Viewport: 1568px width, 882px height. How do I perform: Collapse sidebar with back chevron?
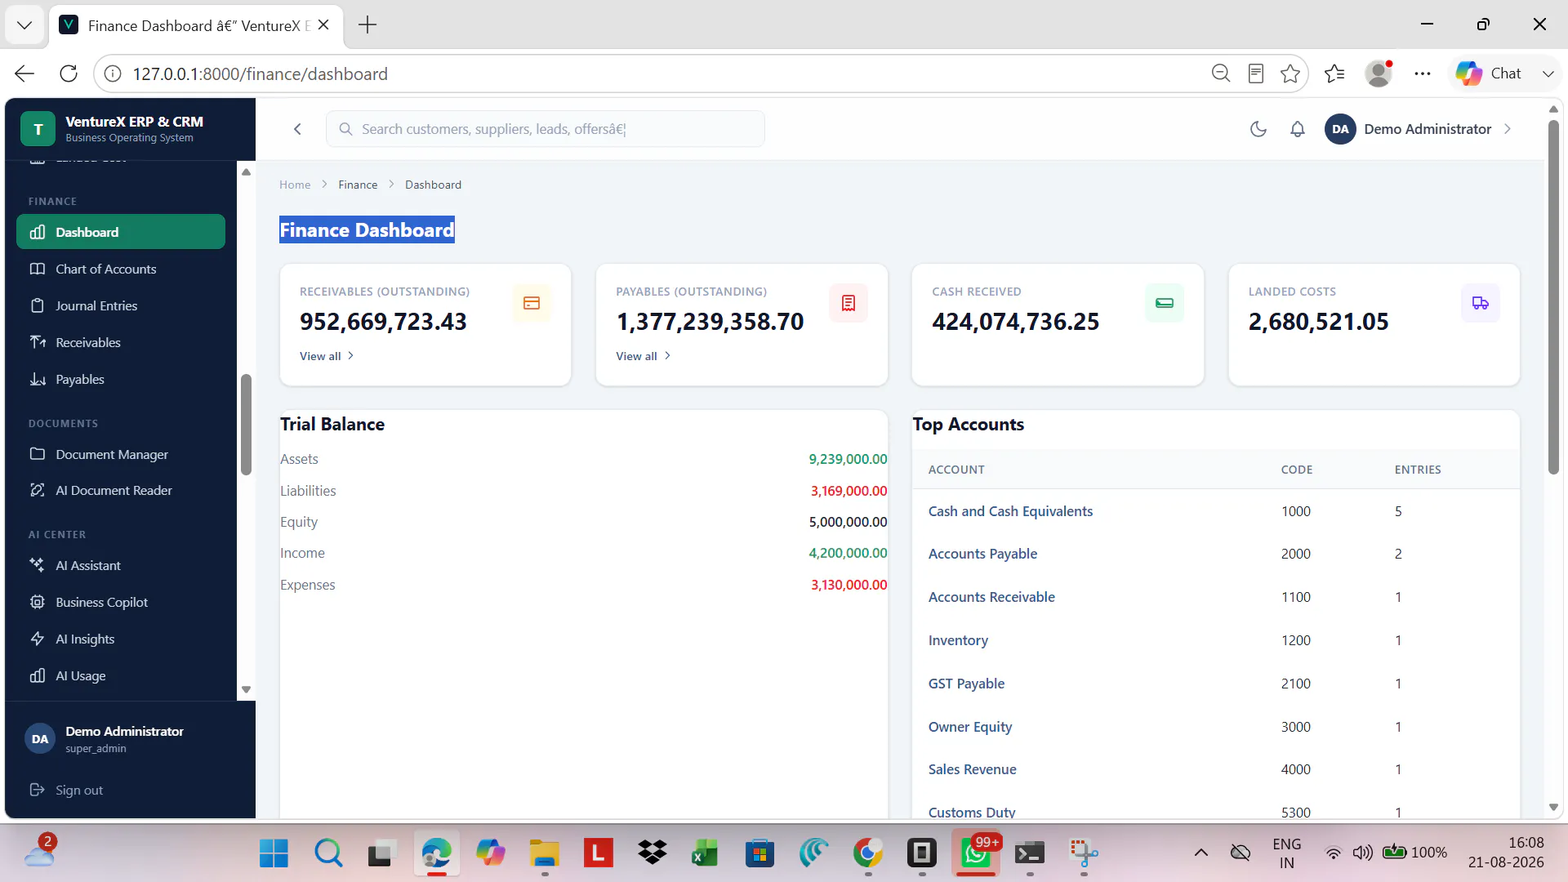coord(298,129)
